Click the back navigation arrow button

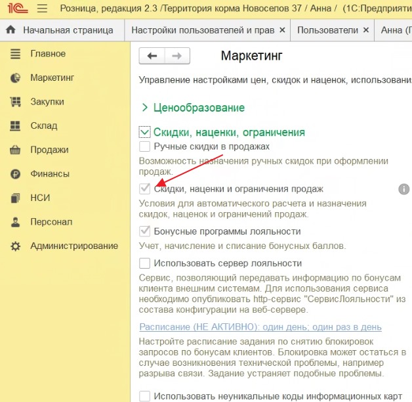152,56
